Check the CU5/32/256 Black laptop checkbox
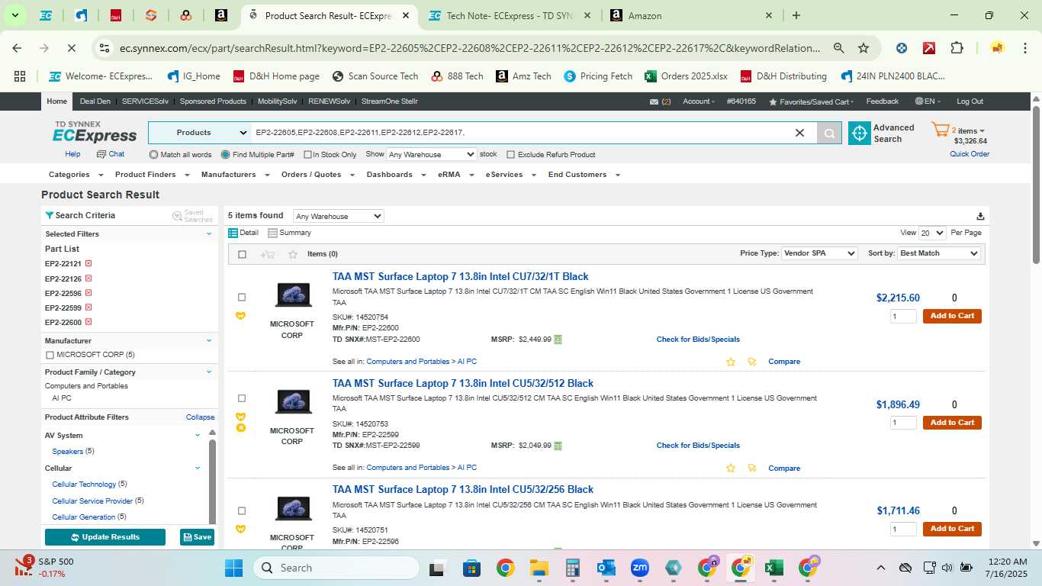Viewport: 1042px width, 586px height. tap(242, 511)
